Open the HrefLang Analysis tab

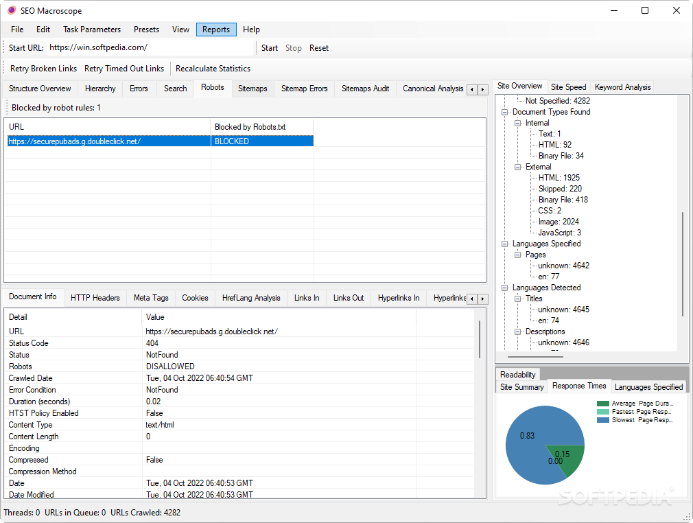pyautogui.click(x=251, y=298)
